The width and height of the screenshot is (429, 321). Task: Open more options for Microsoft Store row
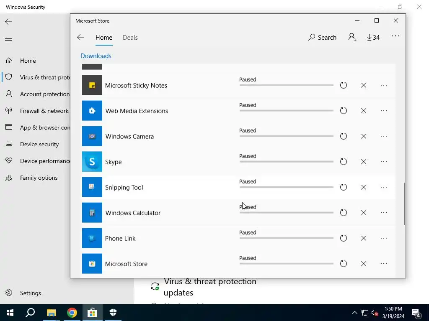[384, 264]
